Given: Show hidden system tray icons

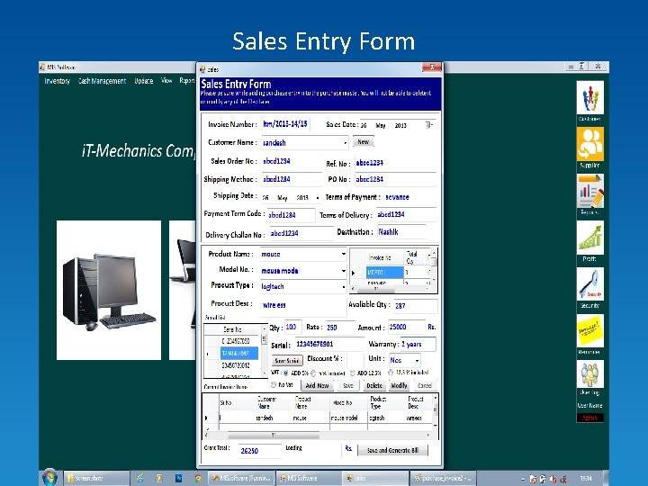Looking at the screenshot, I should coord(523,479).
